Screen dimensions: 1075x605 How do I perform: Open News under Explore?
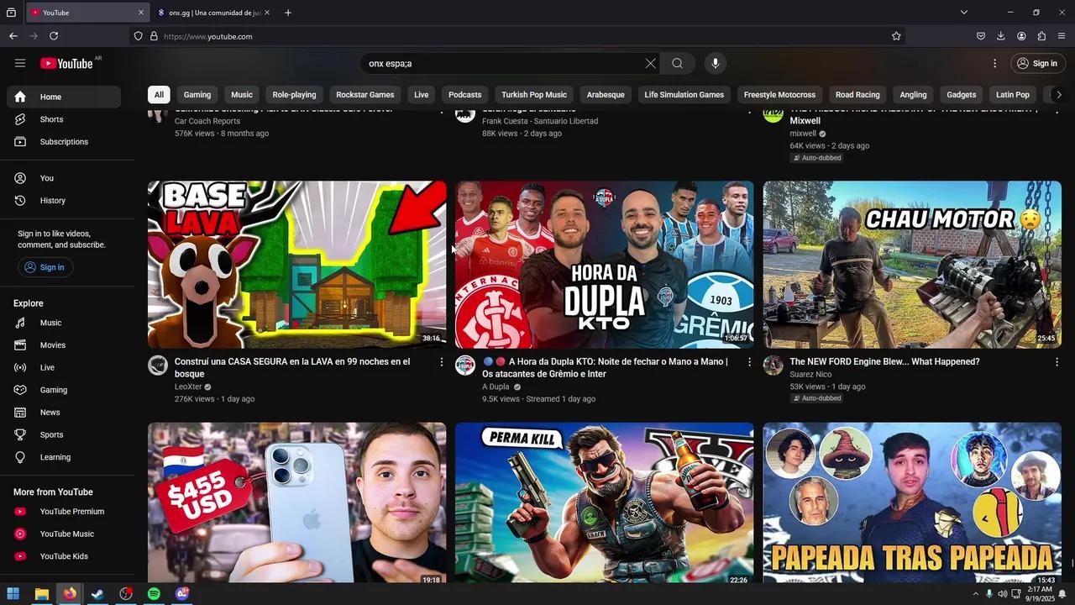[64, 413]
